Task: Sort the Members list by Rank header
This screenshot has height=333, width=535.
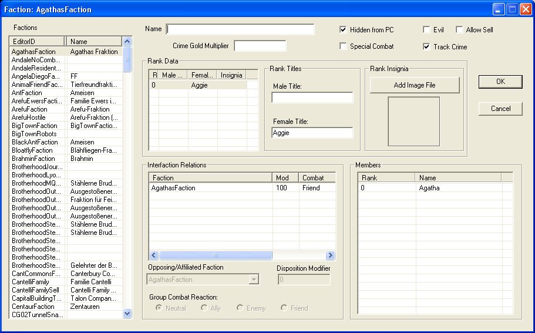Action: (386, 178)
